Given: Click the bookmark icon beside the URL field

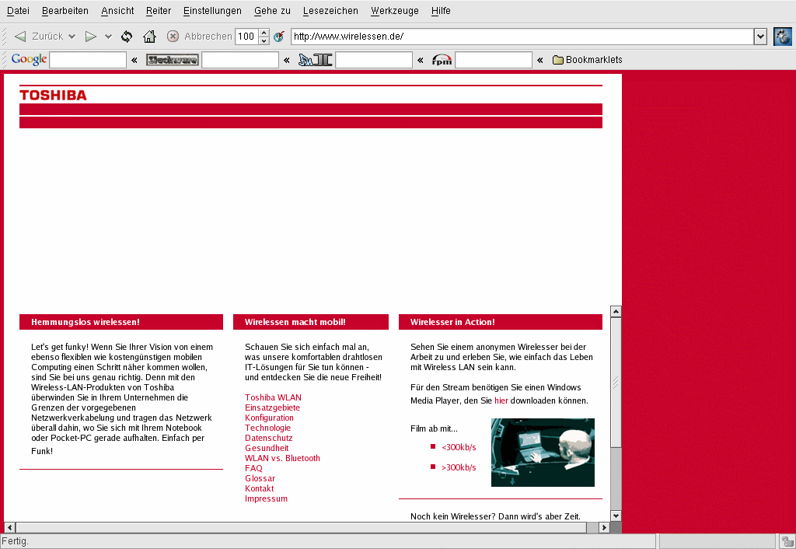Looking at the screenshot, I should 279,36.
